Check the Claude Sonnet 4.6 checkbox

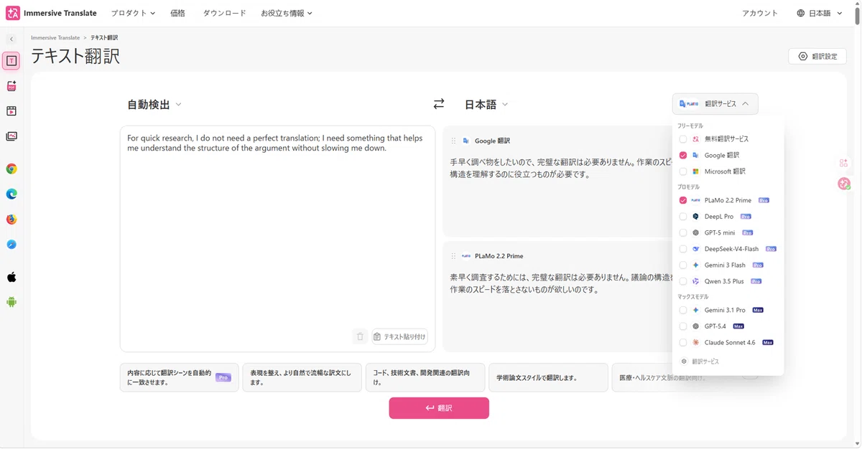pos(683,343)
